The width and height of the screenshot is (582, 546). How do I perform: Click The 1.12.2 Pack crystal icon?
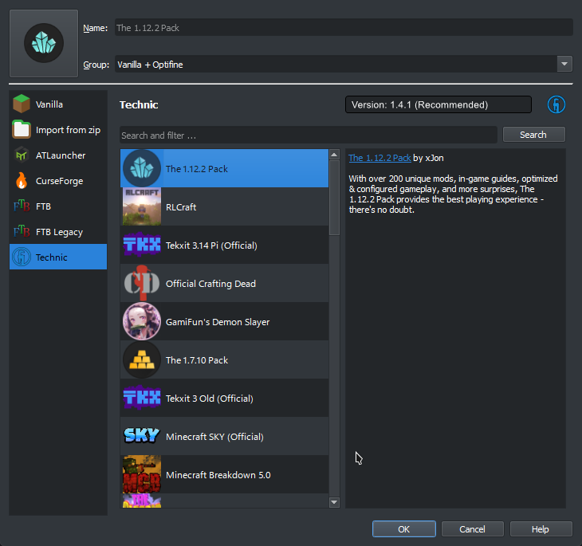click(142, 168)
